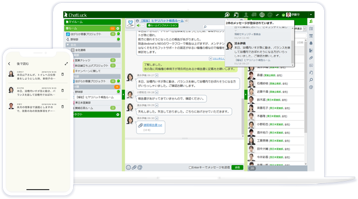The image size is (358, 199).
Task: Attach a file using the compose paperclip icon
Action: tap(134, 167)
